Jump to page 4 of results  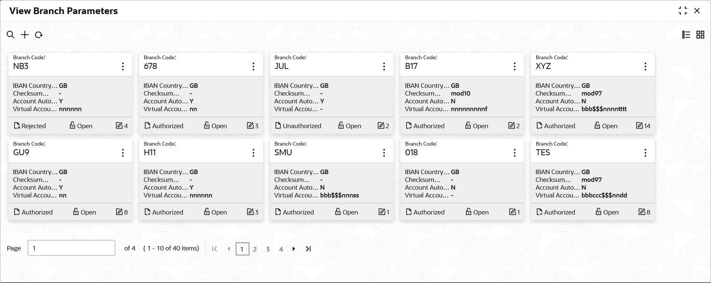281,249
